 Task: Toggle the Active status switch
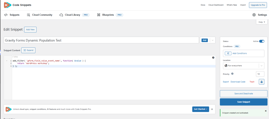pyautogui.click(x=262, y=41)
